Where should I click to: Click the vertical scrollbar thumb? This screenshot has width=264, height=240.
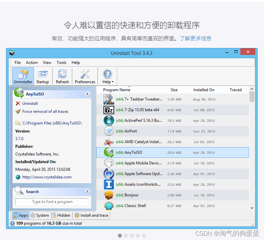tap(252, 97)
